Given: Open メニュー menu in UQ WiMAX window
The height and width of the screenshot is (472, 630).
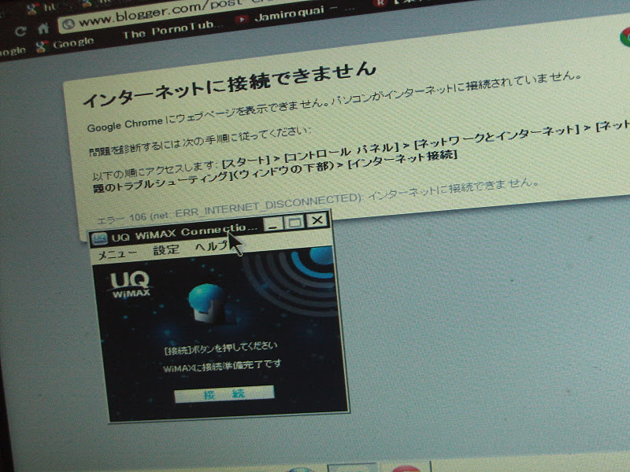Looking at the screenshot, I should [117, 253].
